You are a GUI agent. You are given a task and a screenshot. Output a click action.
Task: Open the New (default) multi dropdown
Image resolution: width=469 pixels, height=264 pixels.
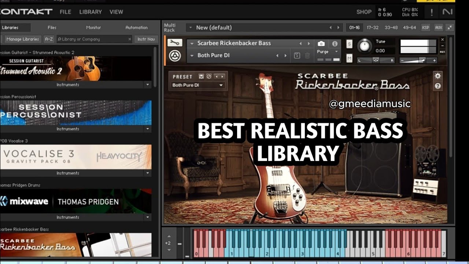point(190,27)
